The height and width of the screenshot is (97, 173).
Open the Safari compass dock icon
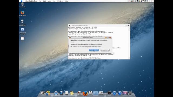click(x=56, y=93)
